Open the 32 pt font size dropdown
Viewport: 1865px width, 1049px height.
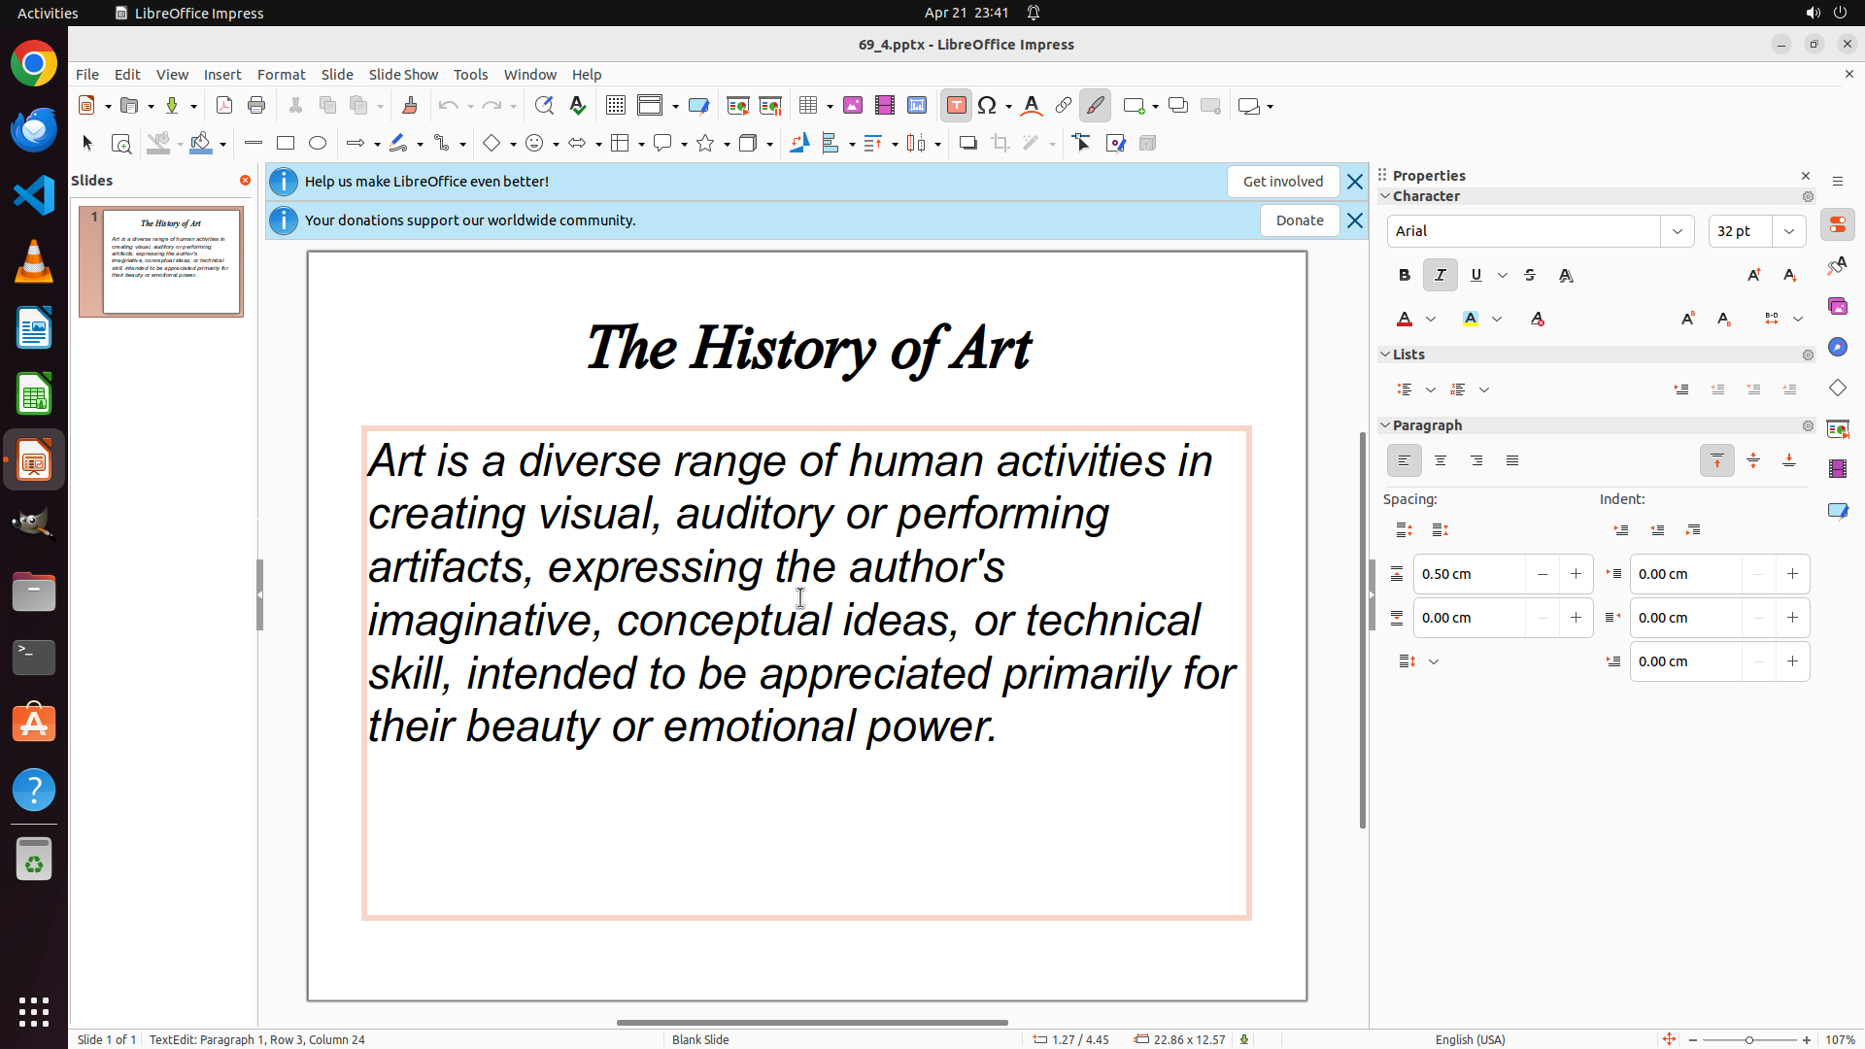(1788, 231)
